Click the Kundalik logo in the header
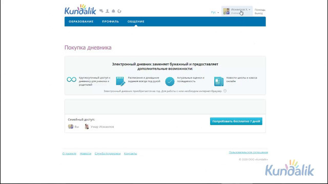This screenshot has width=328, height=184. point(80,10)
